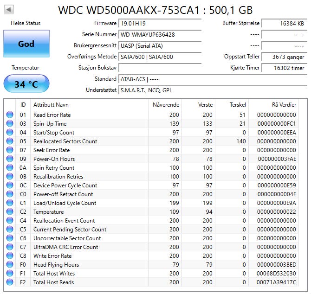Click the status orb for Spin-Up Time
Screen dimensions: 311x294
click(10, 123)
